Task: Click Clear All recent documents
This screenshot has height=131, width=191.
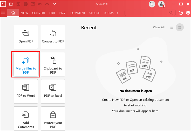Action: coord(159,27)
